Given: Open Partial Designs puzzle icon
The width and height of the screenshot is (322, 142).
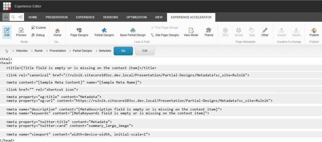Looking at the screenshot, I should [104, 32].
